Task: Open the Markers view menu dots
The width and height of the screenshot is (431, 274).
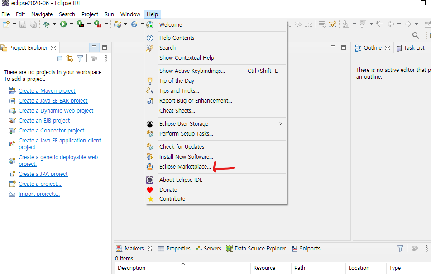Action: (x=426, y=249)
